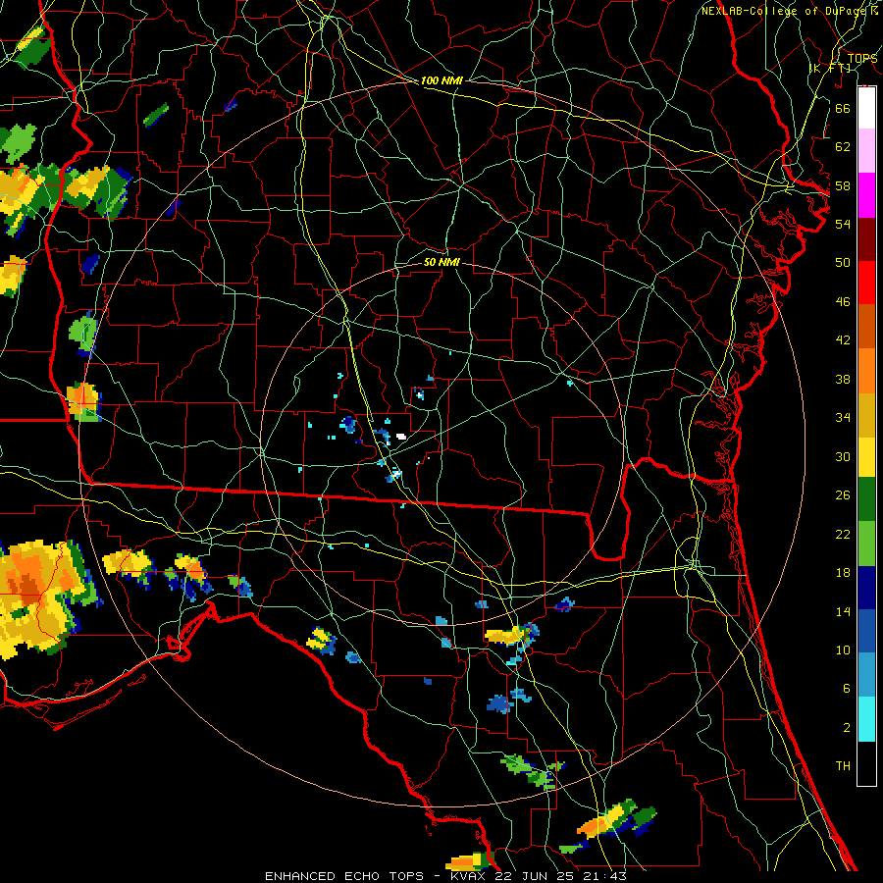Click the TH threshold legend label
883x883 pixels.
[843, 766]
